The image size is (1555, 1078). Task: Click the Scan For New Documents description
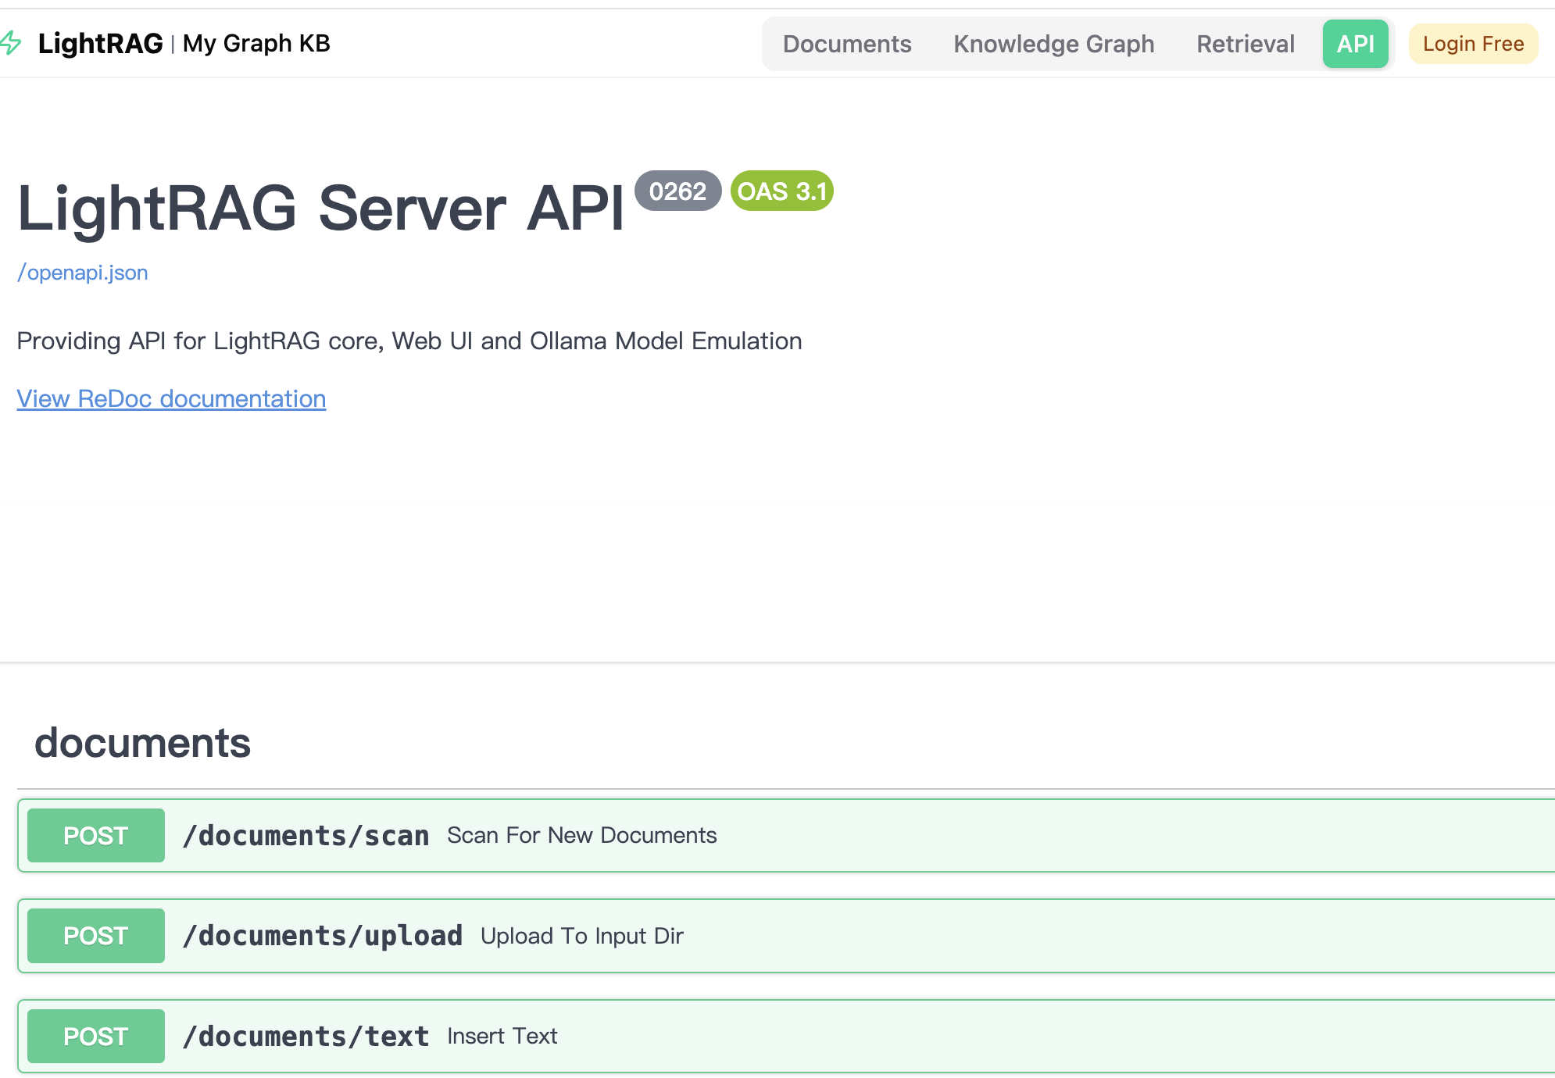click(581, 836)
